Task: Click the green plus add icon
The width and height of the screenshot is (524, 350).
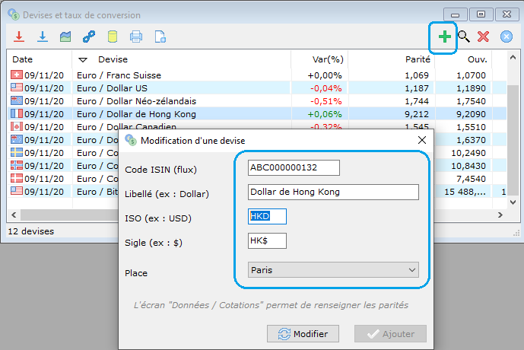Action: [x=444, y=37]
